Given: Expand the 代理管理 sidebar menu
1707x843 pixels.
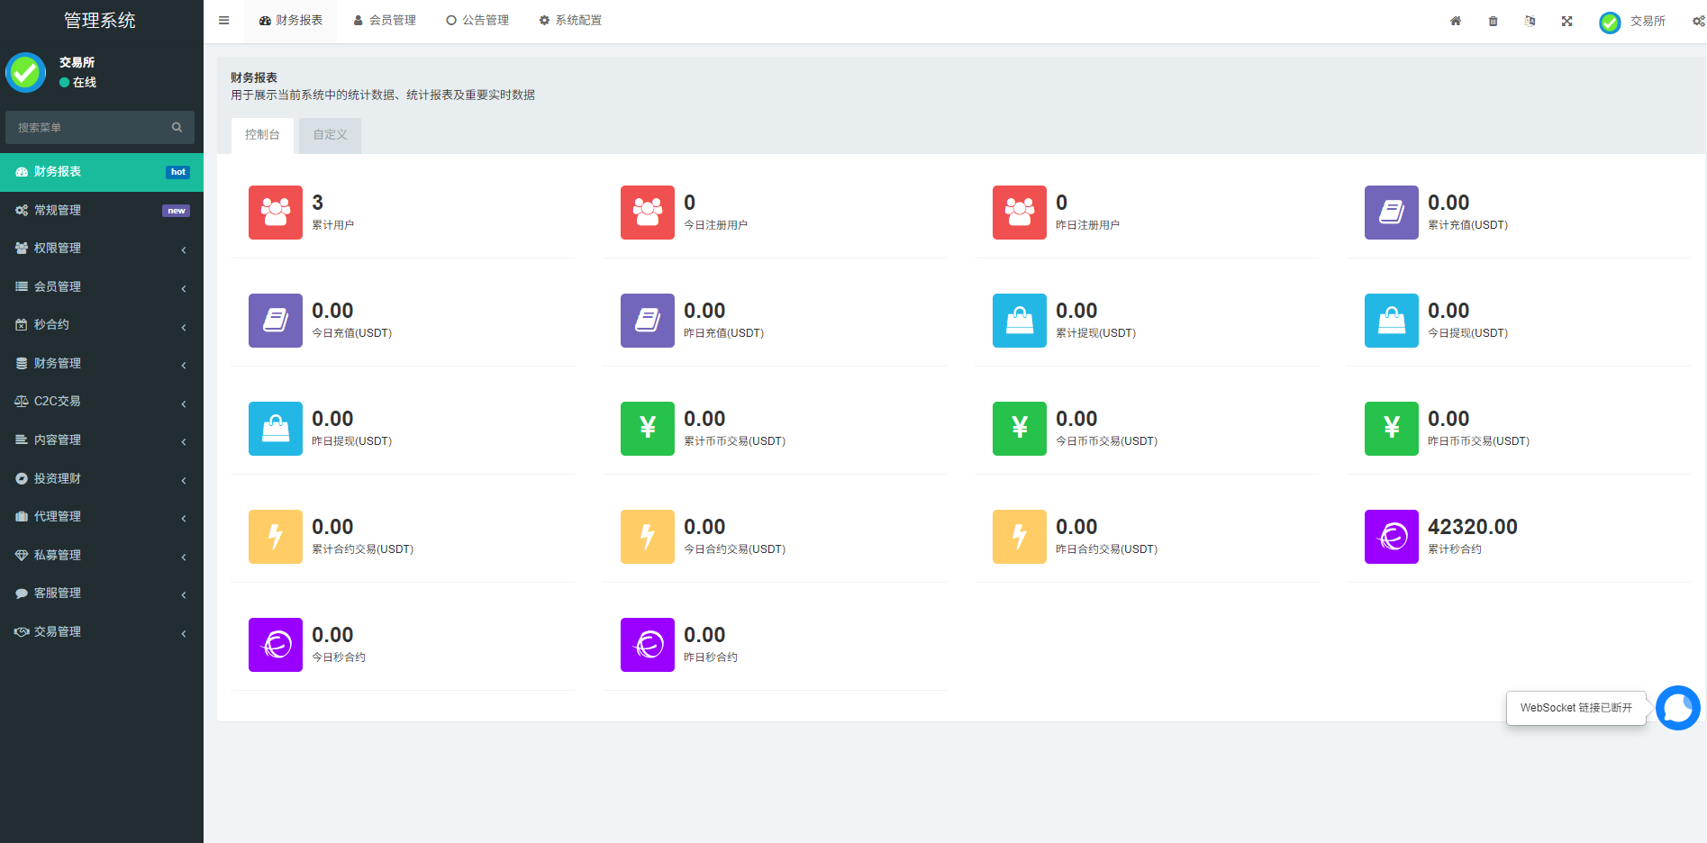Looking at the screenshot, I should pos(102,516).
